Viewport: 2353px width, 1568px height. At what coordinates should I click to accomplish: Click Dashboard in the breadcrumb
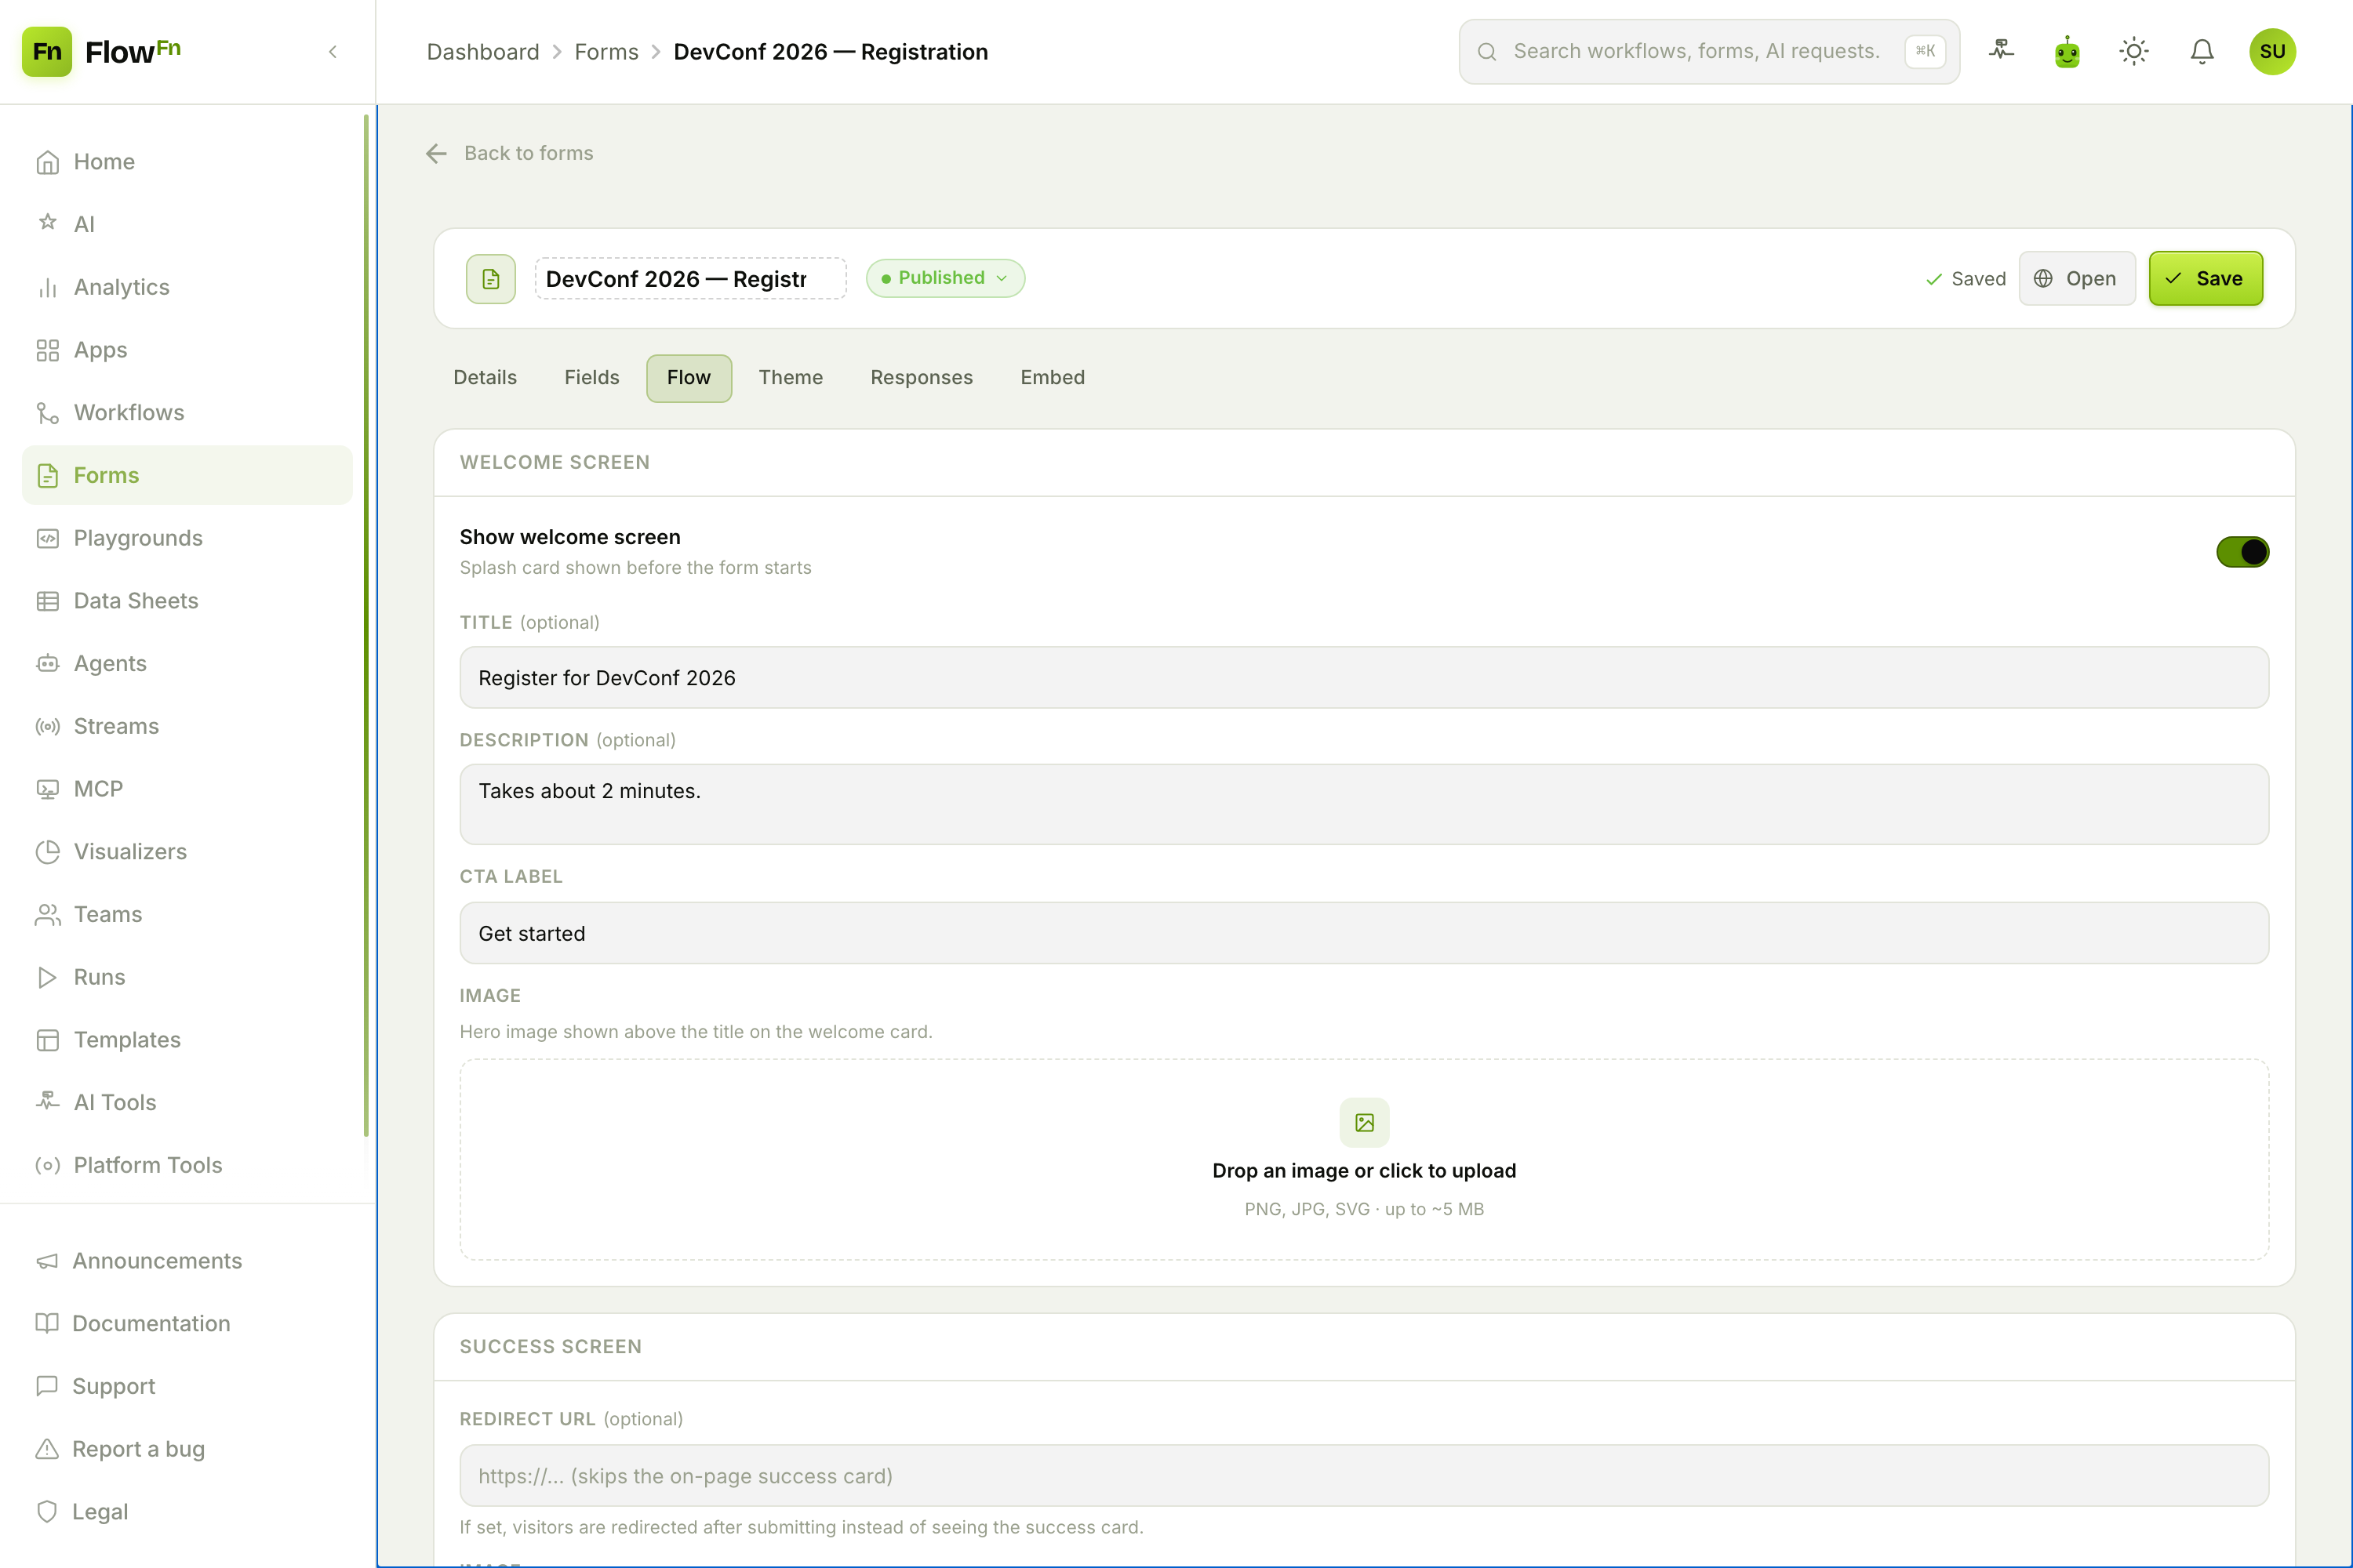click(483, 52)
